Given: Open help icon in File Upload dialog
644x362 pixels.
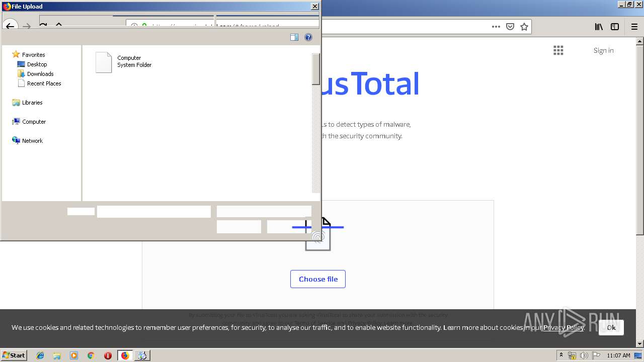Looking at the screenshot, I should click(x=308, y=37).
